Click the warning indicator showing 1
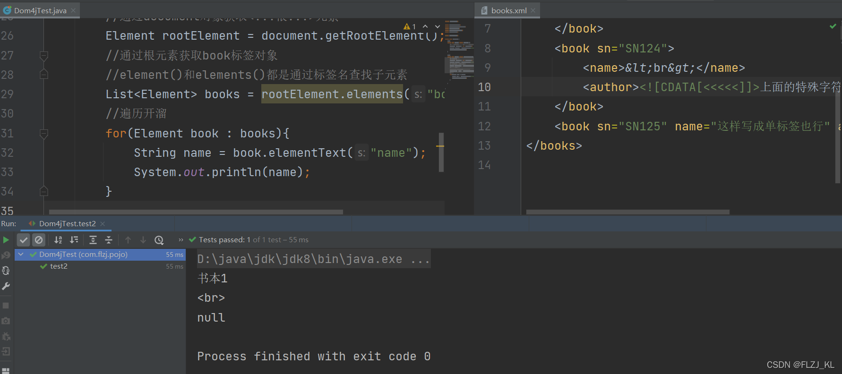This screenshot has height=374, width=842. [x=410, y=26]
